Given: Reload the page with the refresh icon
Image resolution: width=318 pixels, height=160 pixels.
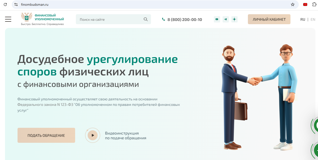Looking at the screenshot, I should tap(5, 4).
